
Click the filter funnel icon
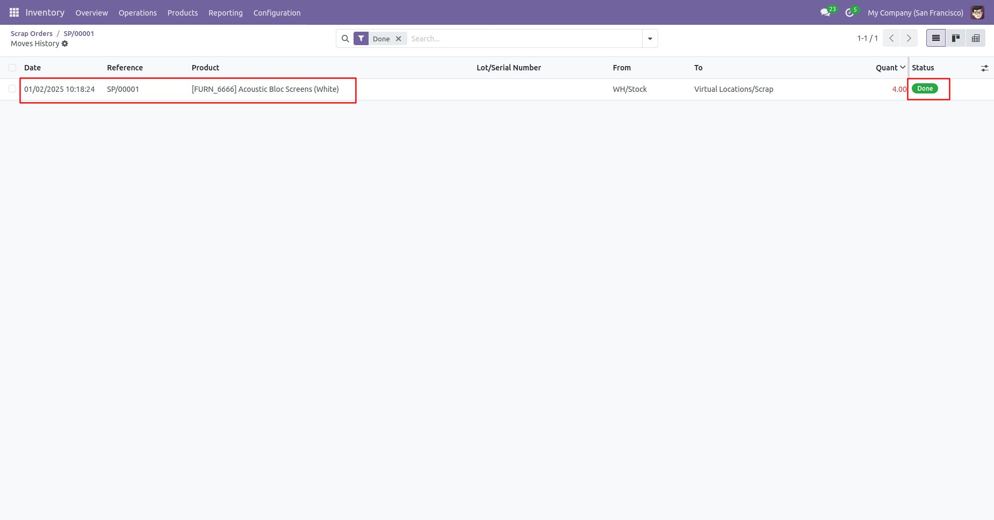coord(361,39)
